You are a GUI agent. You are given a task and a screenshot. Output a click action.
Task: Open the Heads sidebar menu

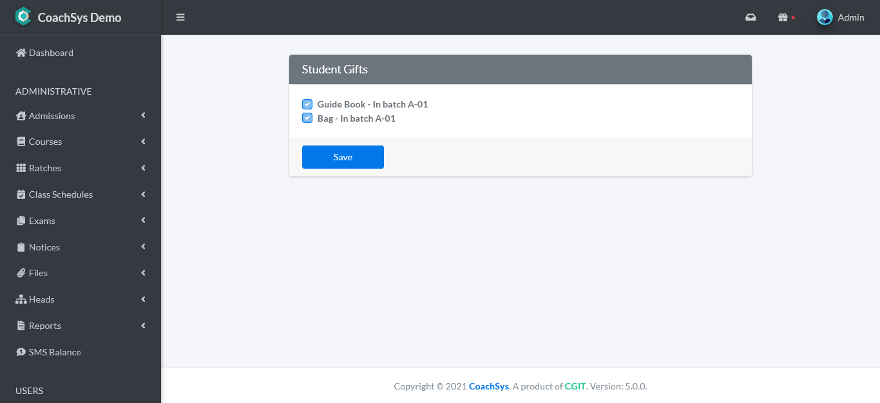(81, 299)
